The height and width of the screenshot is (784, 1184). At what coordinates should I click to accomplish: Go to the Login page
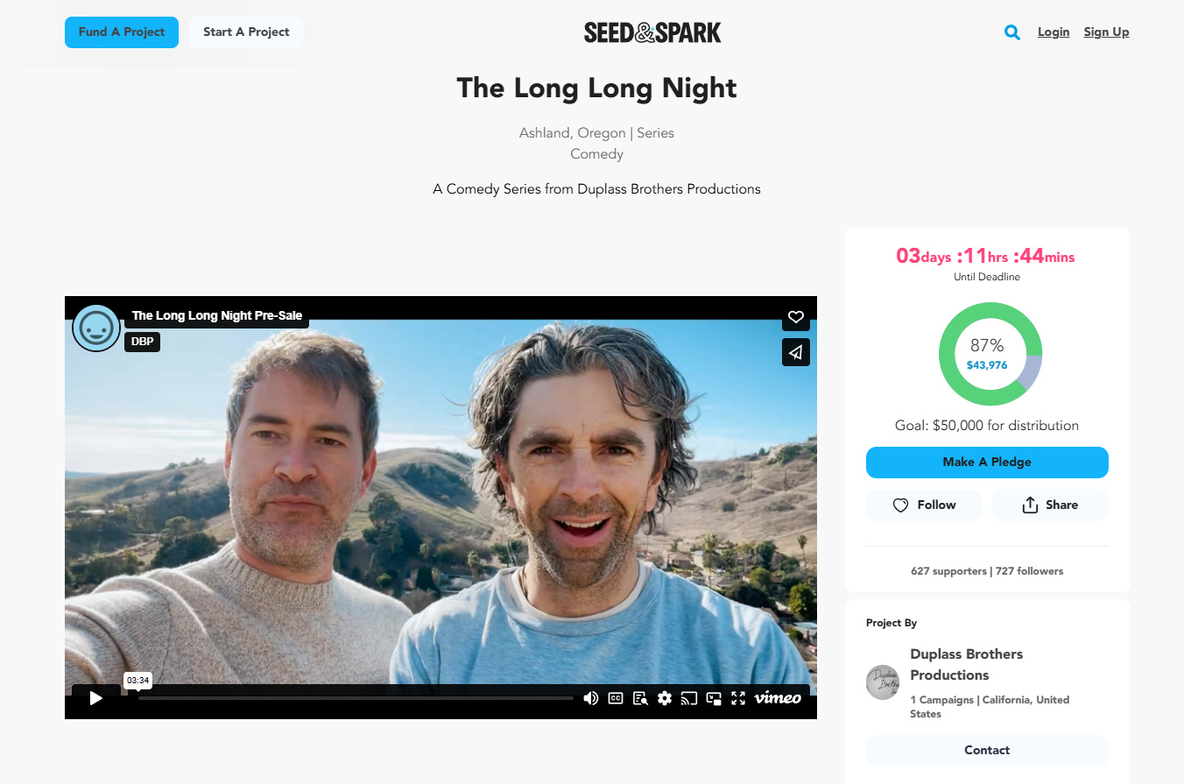coord(1054,32)
